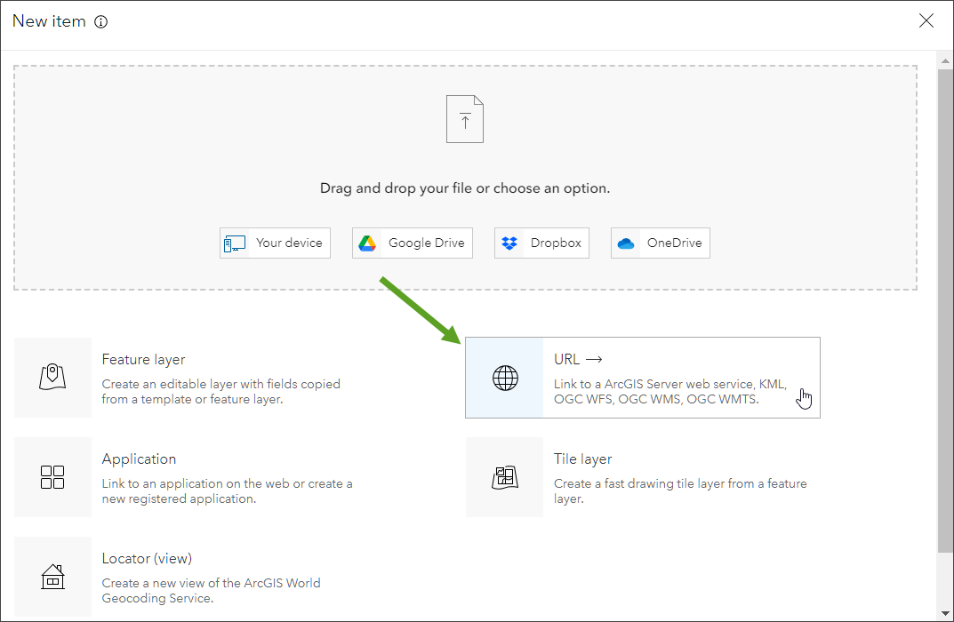Screen dimensions: 954x622
Task: Select the Dropbox button label
Action: click(x=556, y=243)
